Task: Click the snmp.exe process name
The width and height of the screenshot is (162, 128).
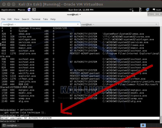Action: [x=24, y=98]
